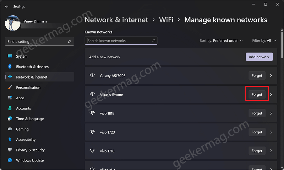Click the Add network button
The height and width of the screenshot is (170, 284).
point(259,57)
